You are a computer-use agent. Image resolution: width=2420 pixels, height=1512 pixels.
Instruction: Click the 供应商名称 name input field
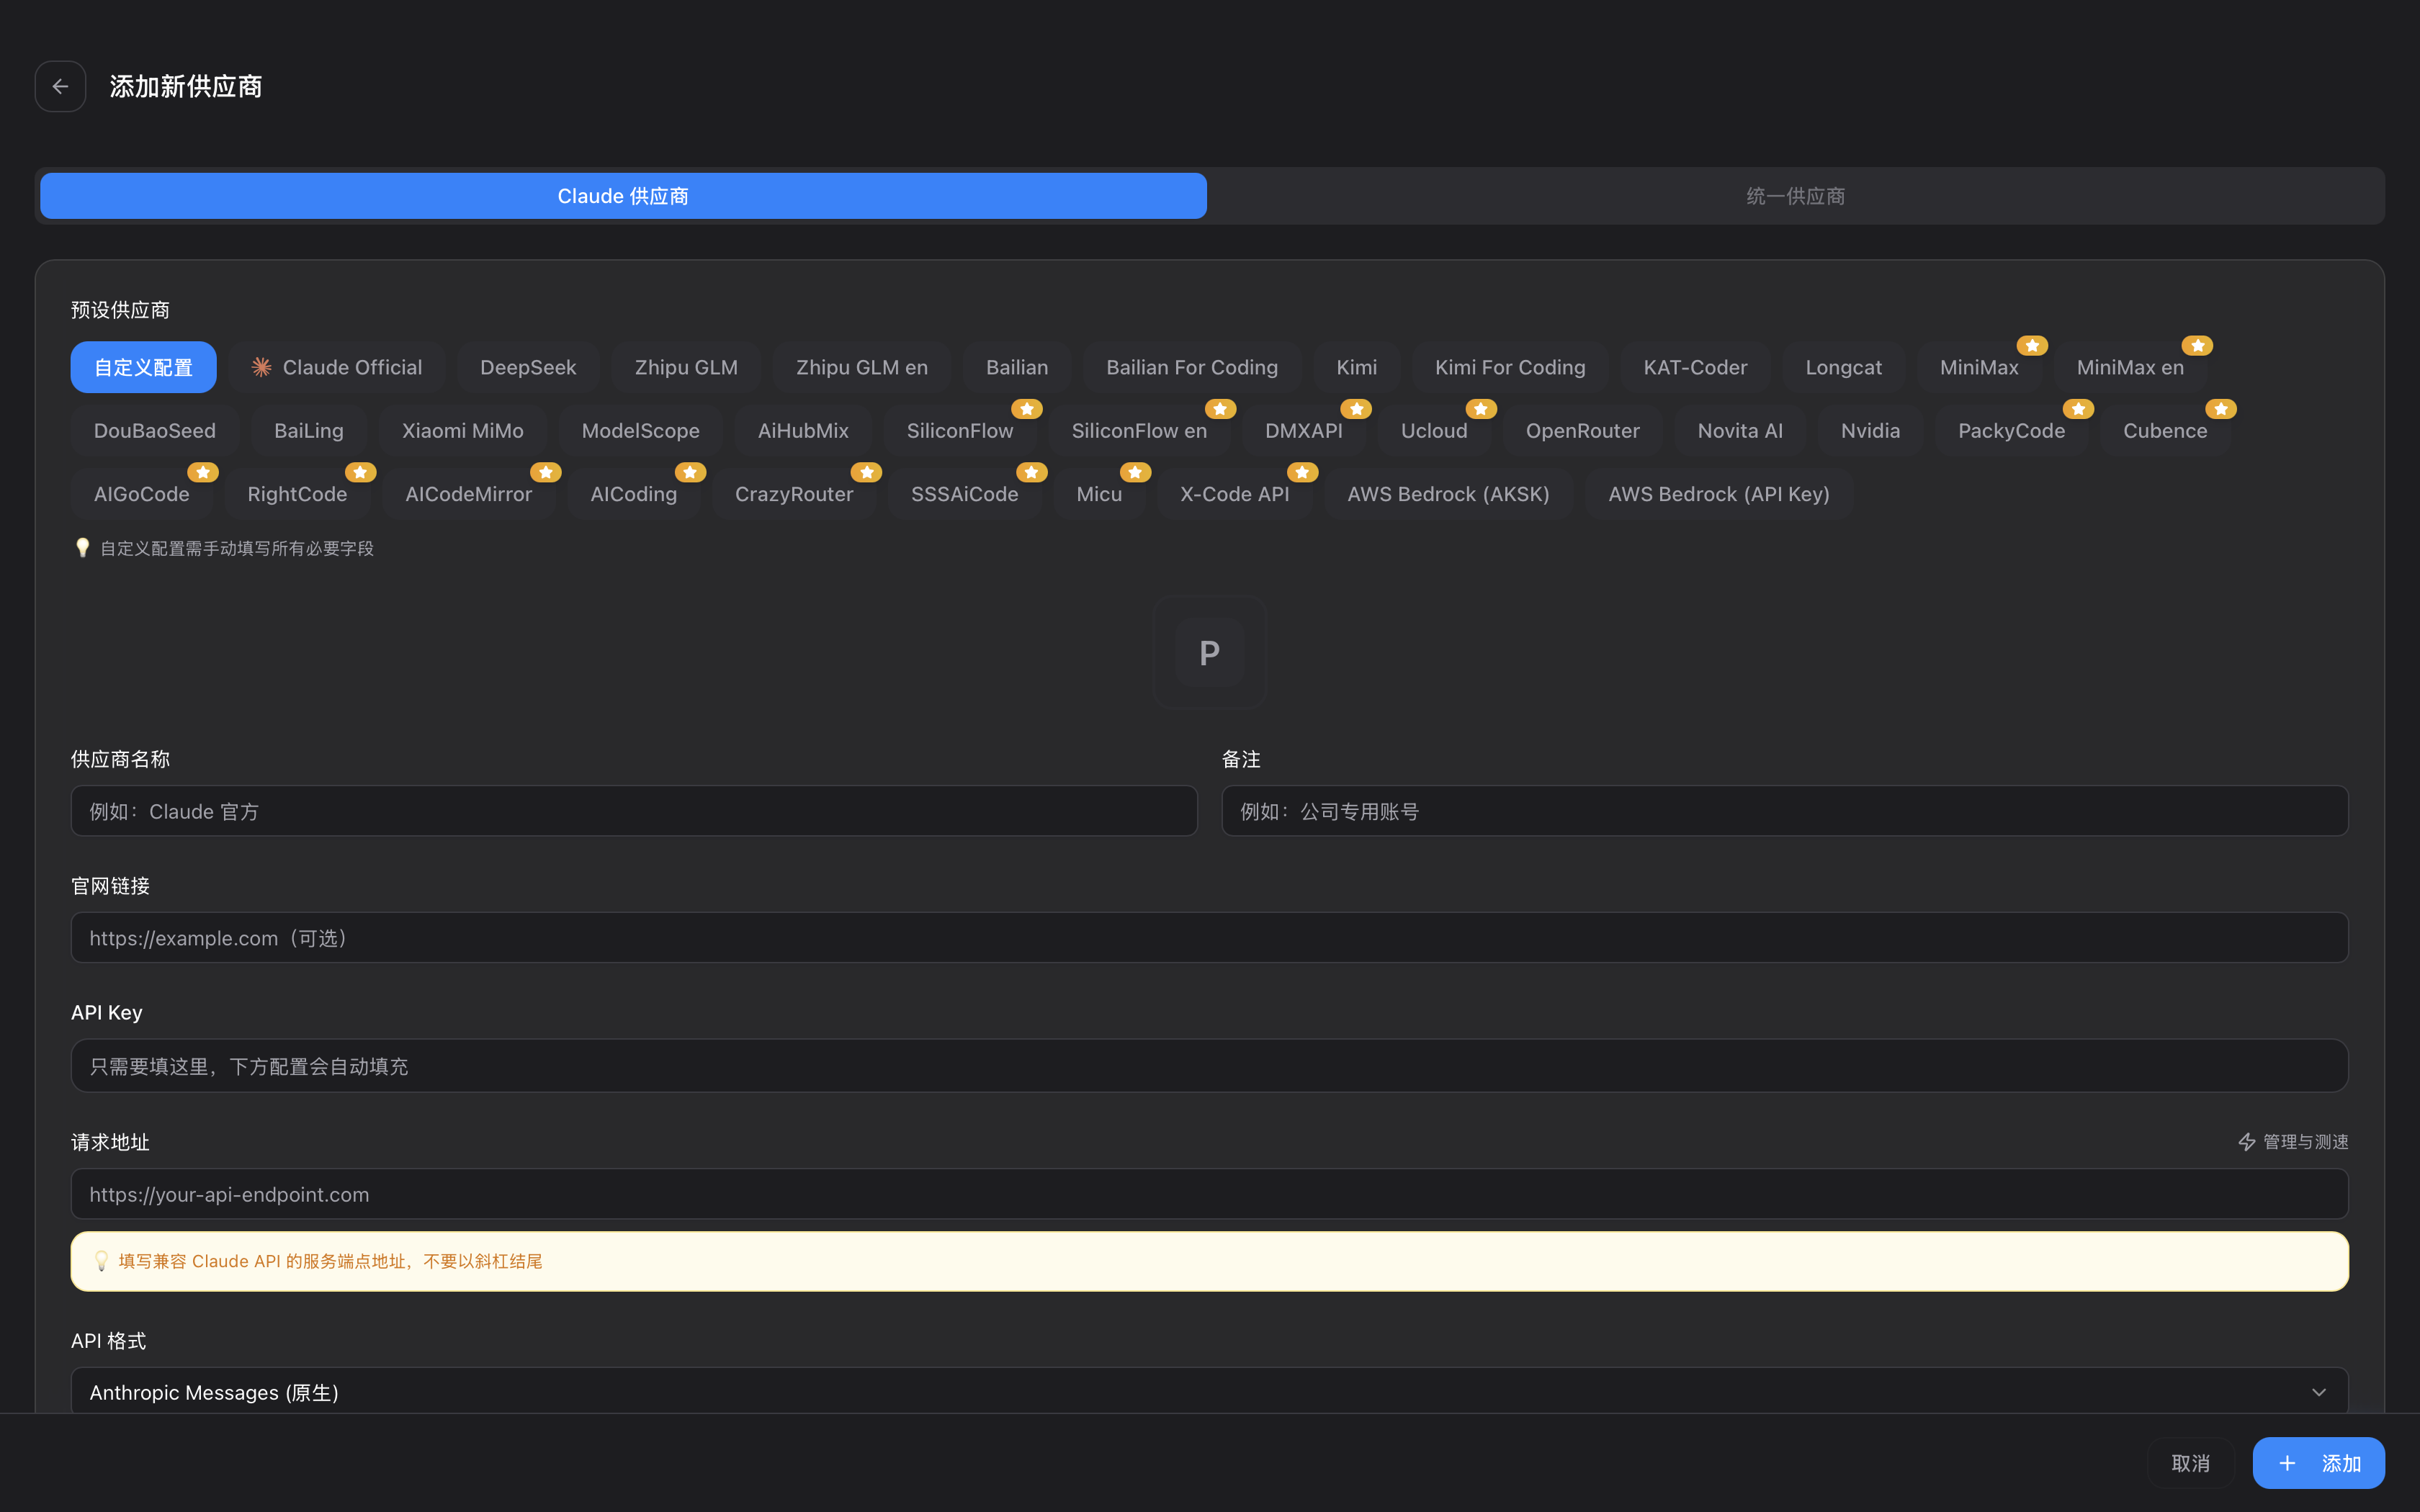point(633,811)
